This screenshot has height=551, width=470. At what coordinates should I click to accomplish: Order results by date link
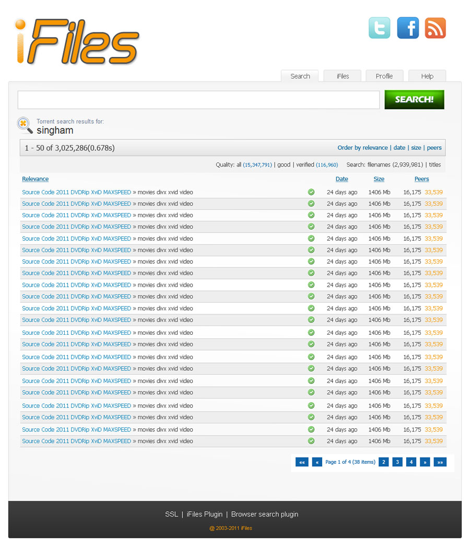point(399,148)
